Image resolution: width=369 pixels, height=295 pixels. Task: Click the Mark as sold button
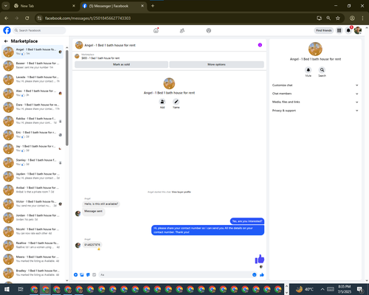pyautogui.click(x=121, y=64)
